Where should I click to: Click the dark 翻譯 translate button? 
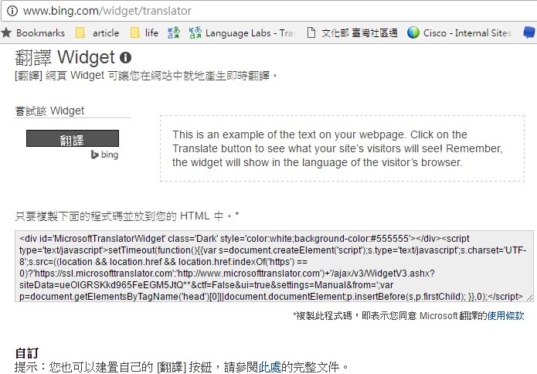(x=73, y=138)
